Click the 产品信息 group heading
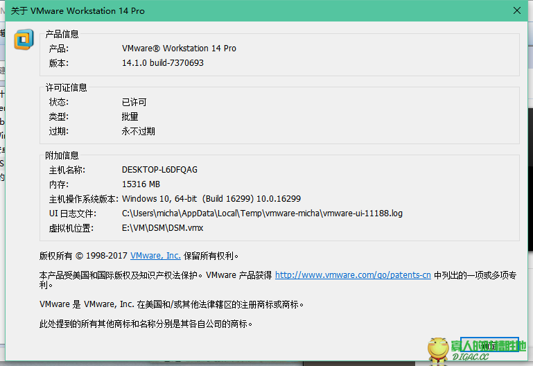533x366 pixels. (62, 34)
